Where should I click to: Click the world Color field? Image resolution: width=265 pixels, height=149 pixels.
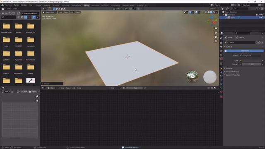point(251,61)
